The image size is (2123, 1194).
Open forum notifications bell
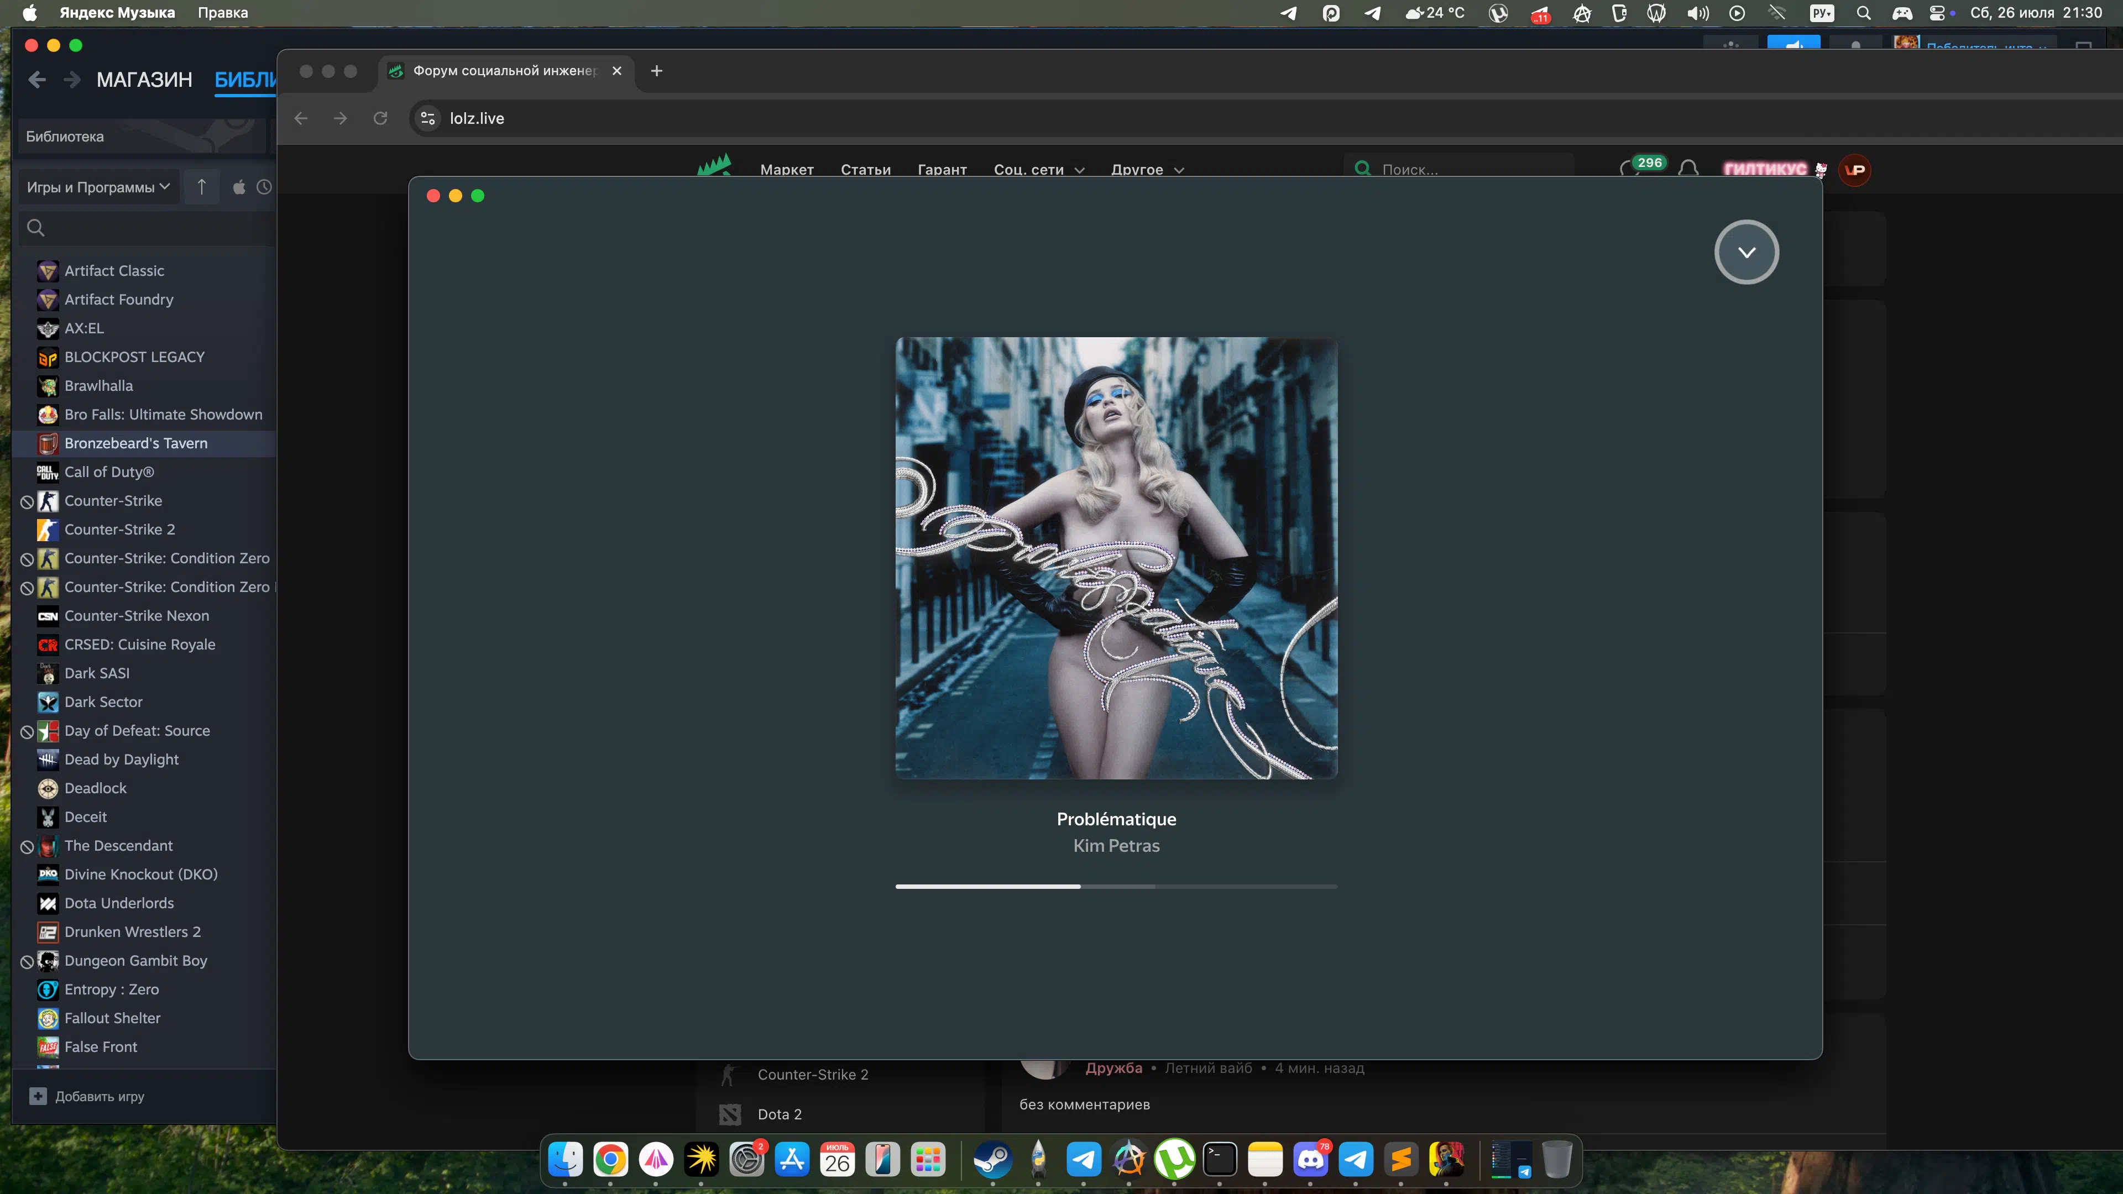click(x=1688, y=170)
